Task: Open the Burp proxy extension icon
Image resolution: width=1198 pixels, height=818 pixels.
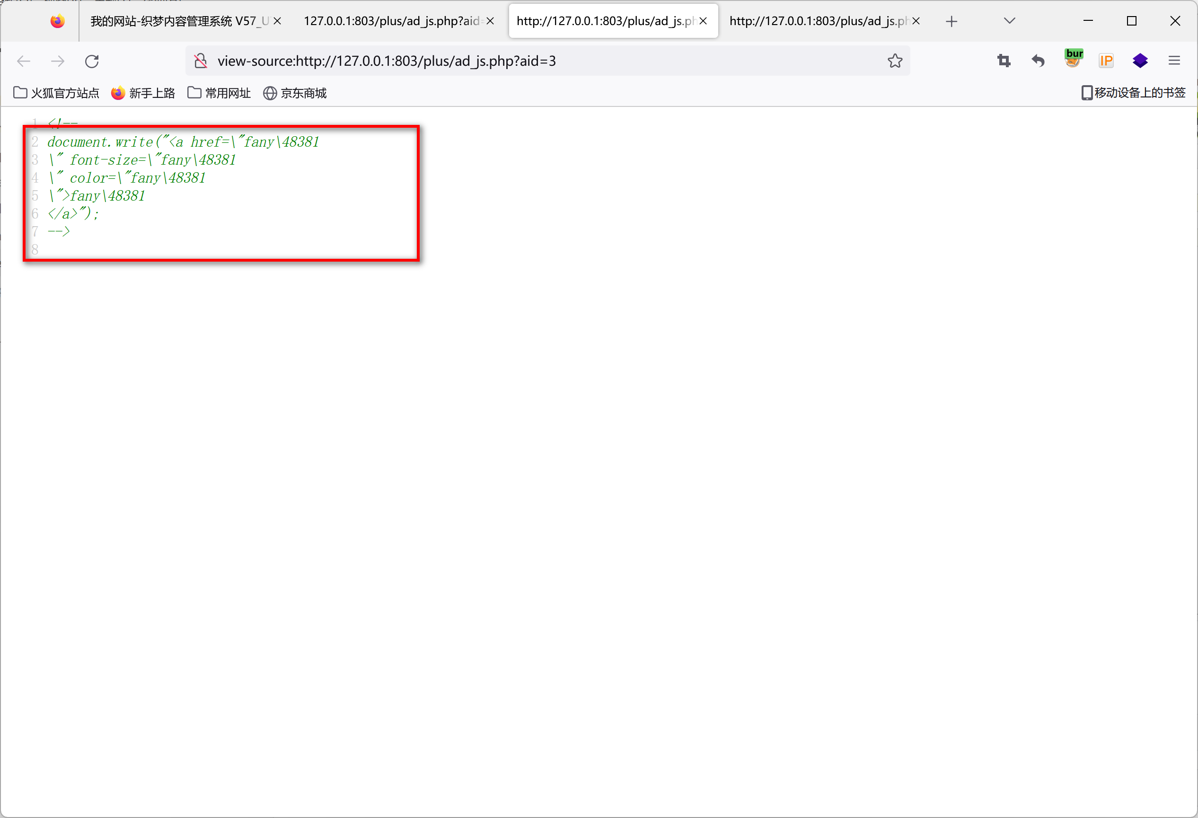Action: pos(1073,59)
